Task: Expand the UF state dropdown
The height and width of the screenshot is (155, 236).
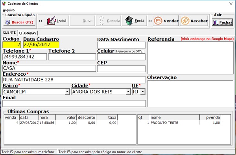Action: (x=142, y=91)
